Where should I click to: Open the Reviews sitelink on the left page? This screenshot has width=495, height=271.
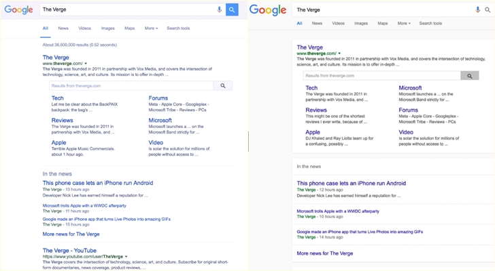click(x=62, y=121)
